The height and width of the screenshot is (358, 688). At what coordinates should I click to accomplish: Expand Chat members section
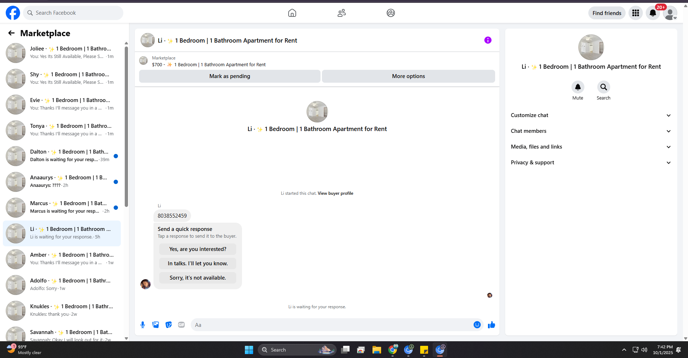coord(591,131)
